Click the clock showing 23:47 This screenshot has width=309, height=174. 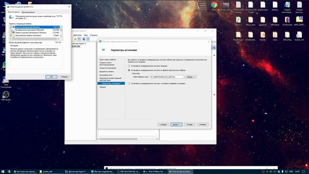click(297, 172)
